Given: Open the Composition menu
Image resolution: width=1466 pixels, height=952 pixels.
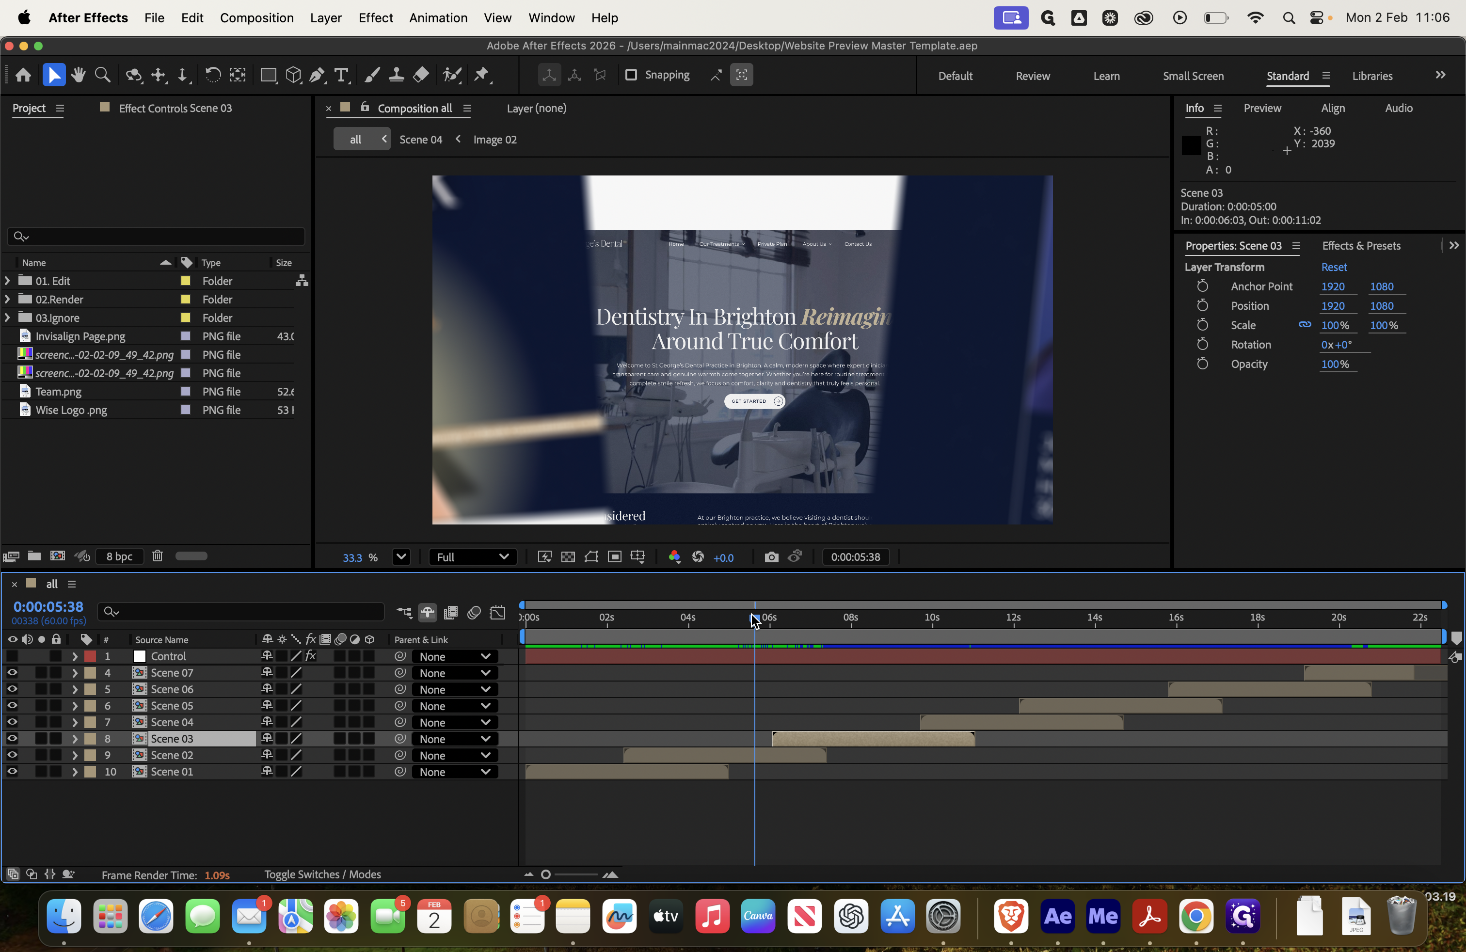Looking at the screenshot, I should click(256, 18).
